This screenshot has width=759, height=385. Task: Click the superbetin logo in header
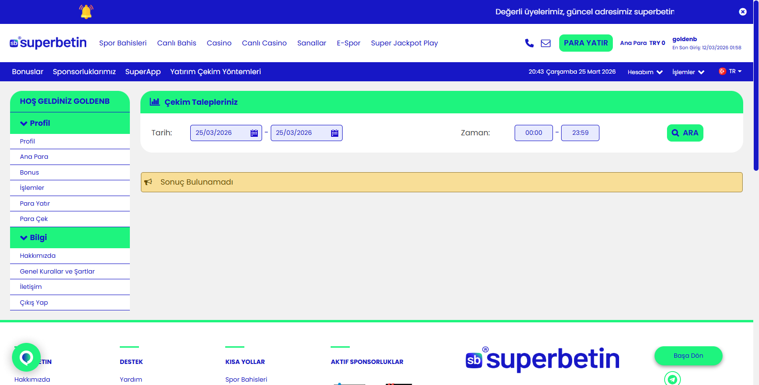point(48,43)
